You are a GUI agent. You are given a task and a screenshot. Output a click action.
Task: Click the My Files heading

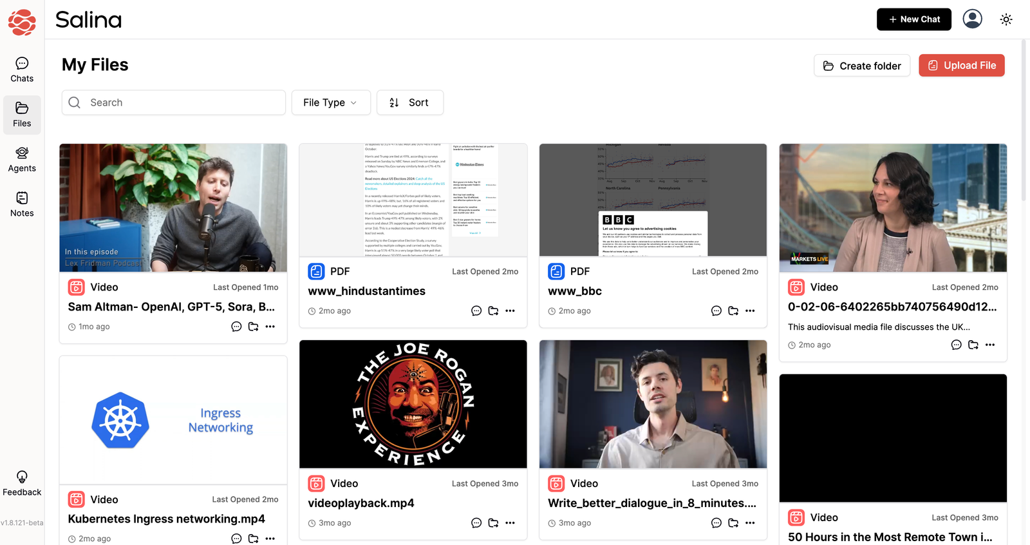(95, 65)
